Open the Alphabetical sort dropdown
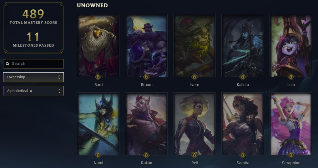Viewport: 318px width, 168px height. [33, 91]
